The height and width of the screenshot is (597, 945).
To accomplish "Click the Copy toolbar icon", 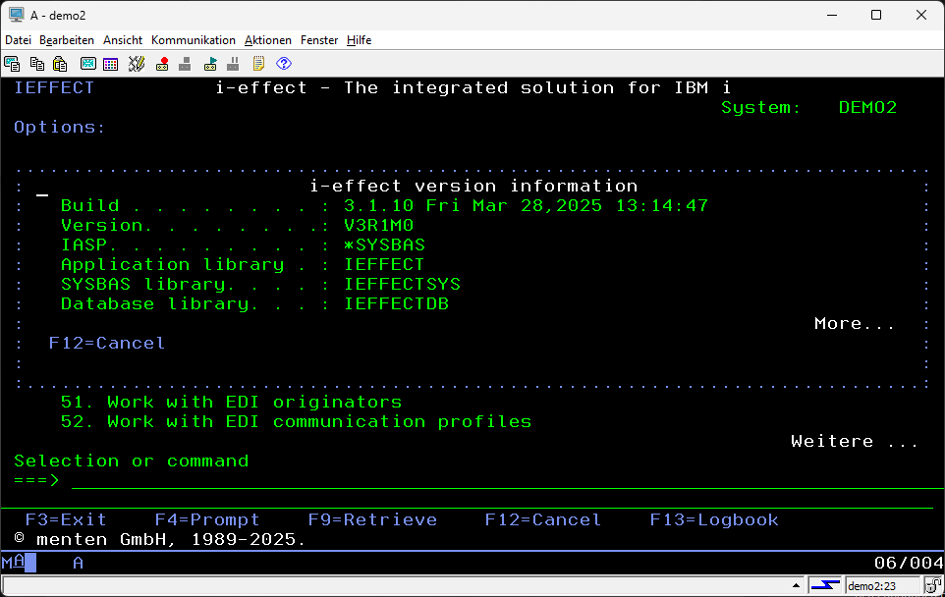I will (37, 64).
